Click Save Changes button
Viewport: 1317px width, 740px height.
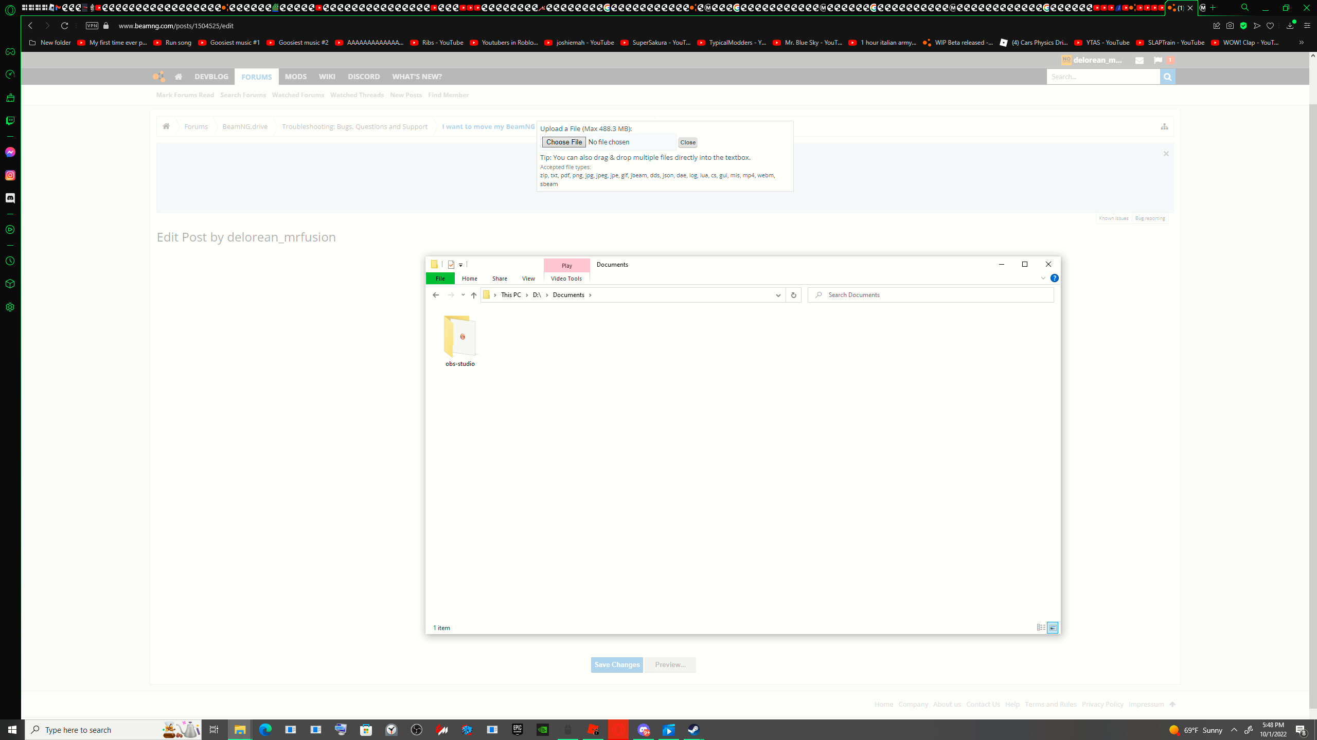click(617, 664)
